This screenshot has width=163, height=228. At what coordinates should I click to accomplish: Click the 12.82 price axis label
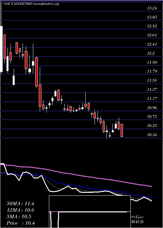tap(152, 26)
